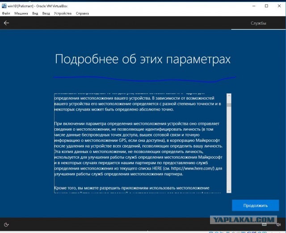Go back using the left arrow
This screenshot has height=233, width=286.
pos(6,23)
